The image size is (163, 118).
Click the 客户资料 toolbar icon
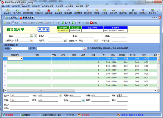(17, 11)
